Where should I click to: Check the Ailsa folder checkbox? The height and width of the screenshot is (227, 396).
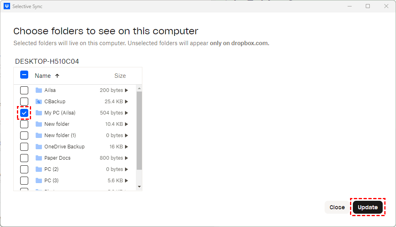point(24,90)
